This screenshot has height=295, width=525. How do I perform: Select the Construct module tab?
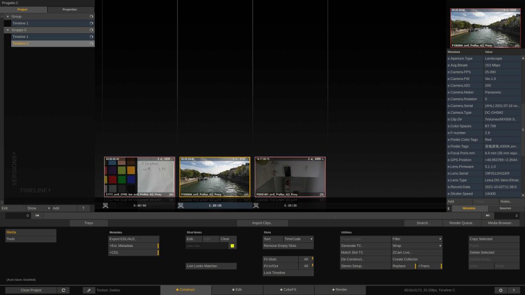(x=186, y=290)
